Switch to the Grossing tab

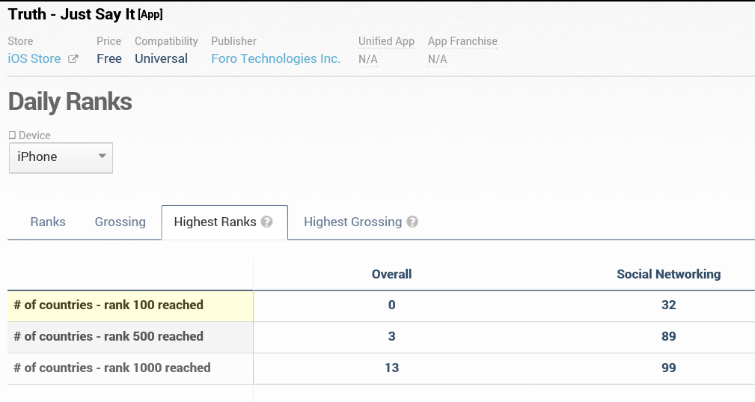pos(120,222)
